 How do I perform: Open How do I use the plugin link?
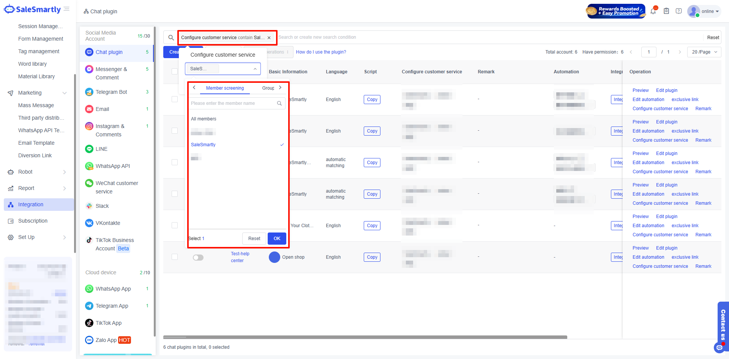pyautogui.click(x=321, y=52)
